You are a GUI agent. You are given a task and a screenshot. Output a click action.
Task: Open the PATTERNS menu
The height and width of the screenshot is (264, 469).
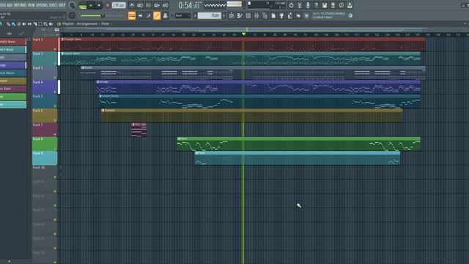point(20,5)
